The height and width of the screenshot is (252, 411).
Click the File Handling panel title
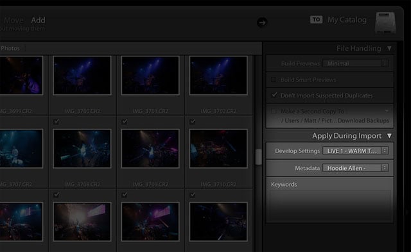click(358, 48)
